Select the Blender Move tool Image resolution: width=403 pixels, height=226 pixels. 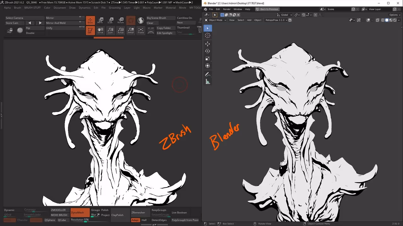pyautogui.click(x=207, y=44)
